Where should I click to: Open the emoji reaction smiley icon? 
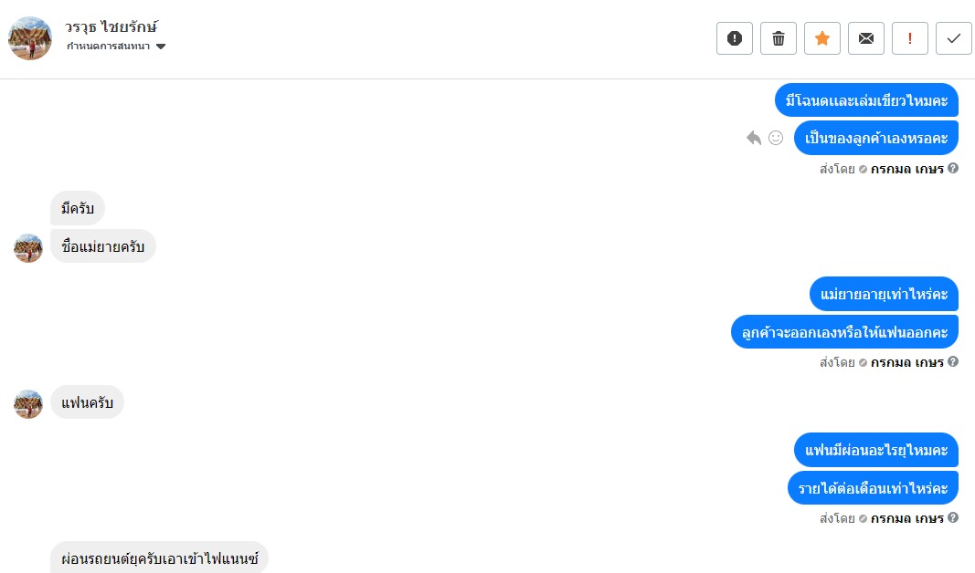point(776,138)
